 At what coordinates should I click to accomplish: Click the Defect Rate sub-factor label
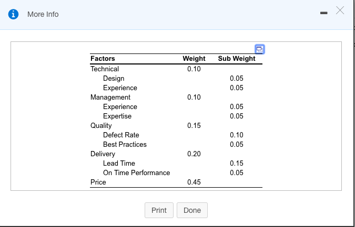[x=121, y=135]
